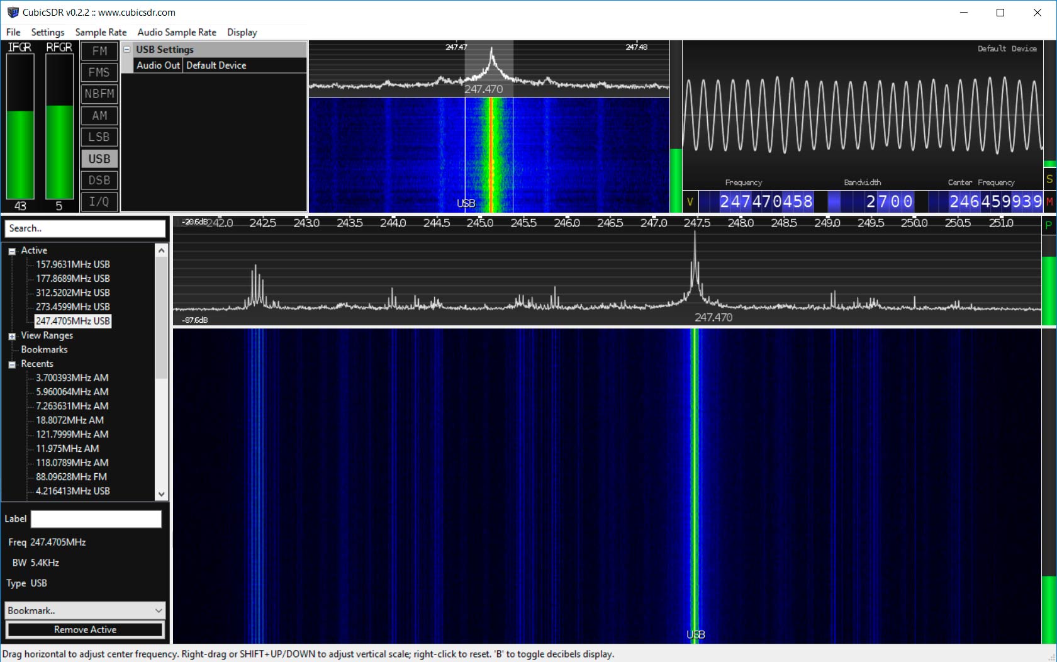Toggle the M mute button
This screenshot has height=662, width=1057.
[x=1049, y=201]
